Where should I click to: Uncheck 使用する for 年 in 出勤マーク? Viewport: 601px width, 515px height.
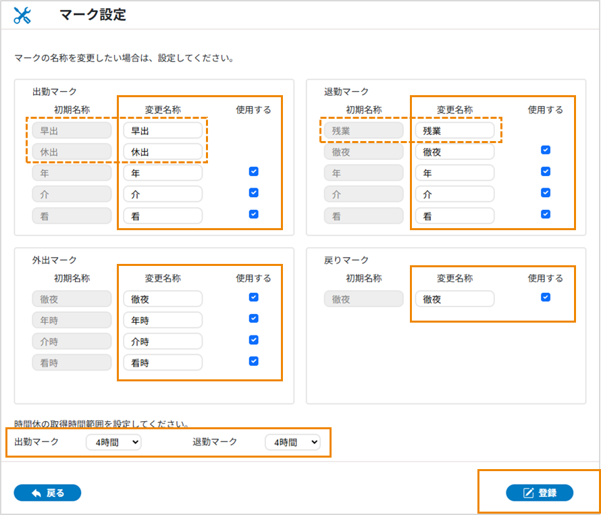[x=253, y=171]
